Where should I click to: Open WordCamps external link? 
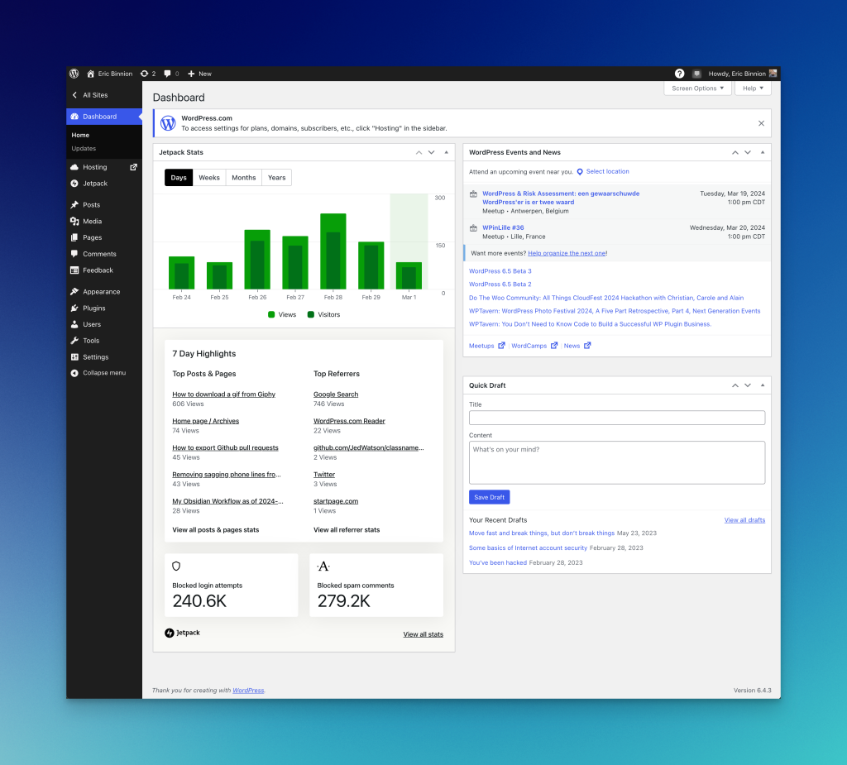[534, 346]
